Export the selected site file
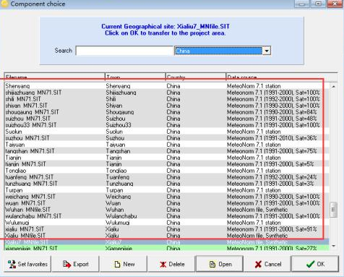This screenshot has width=344, height=277. coord(76,264)
